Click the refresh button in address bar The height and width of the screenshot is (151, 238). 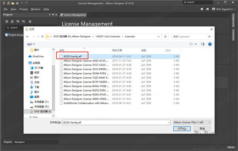pyautogui.click(x=165, y=36)
